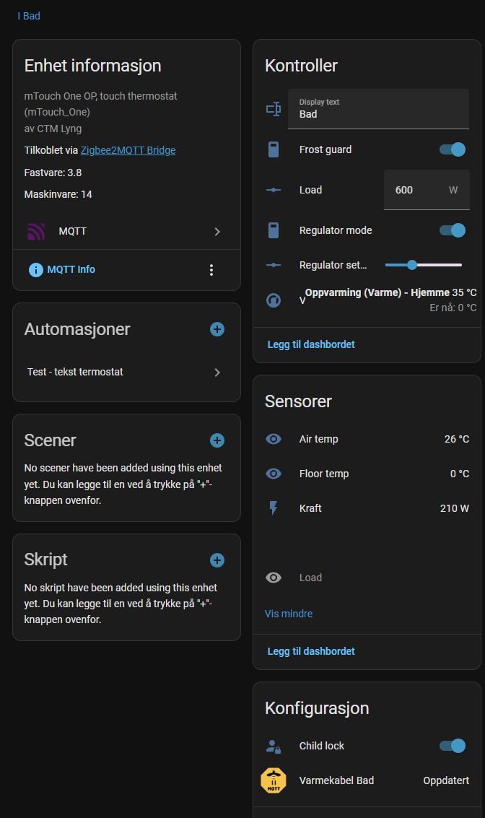Turn off the Child lock switch
This screenshot has width=485, height=818.
(452, 746)
